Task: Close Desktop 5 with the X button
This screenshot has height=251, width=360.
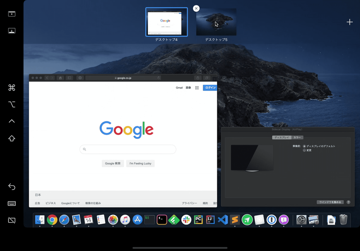Action: pos(196,9)
